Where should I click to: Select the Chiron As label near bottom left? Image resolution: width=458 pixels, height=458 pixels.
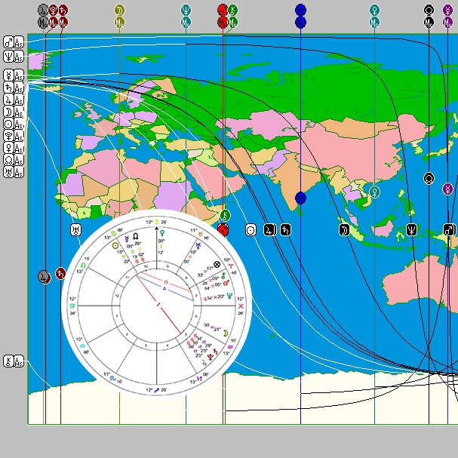(14, 361)
